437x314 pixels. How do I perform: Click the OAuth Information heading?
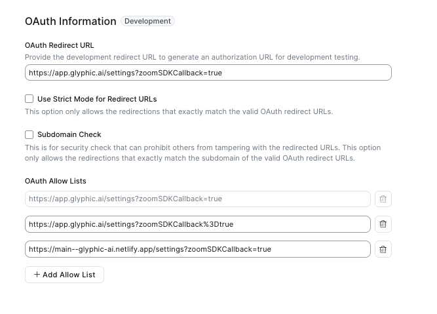pos(71,21)
